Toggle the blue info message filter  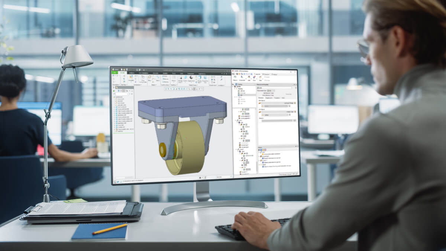(x=261, y=150)
